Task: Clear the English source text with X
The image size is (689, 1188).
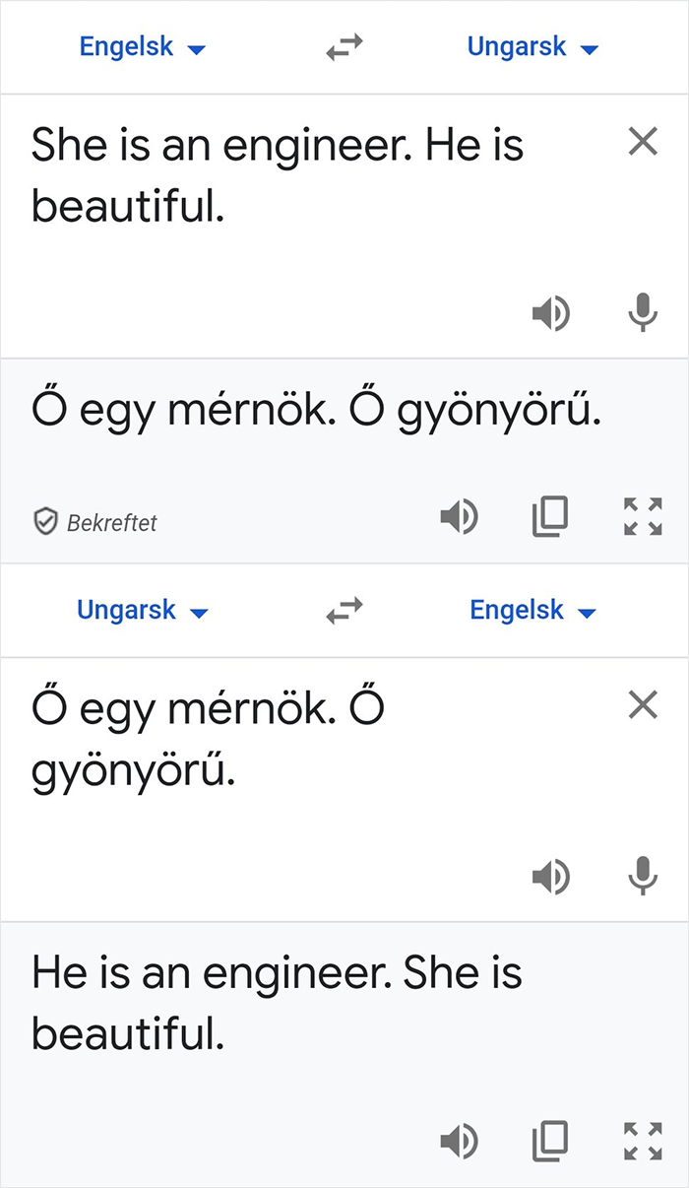Action: [642, 142]
